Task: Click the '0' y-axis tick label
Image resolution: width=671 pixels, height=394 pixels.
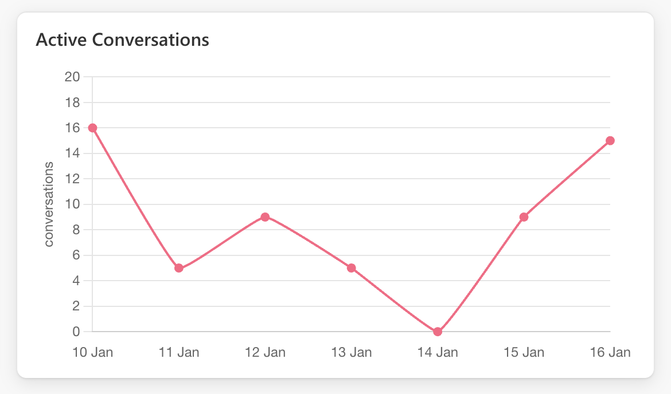Action: click(x=76, y=332)
